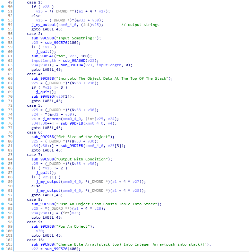Image resolution: width=249 pixels, height=252 pixels.
Task: Click line number 52 in gutter
Action: click(x=10, y=16)
